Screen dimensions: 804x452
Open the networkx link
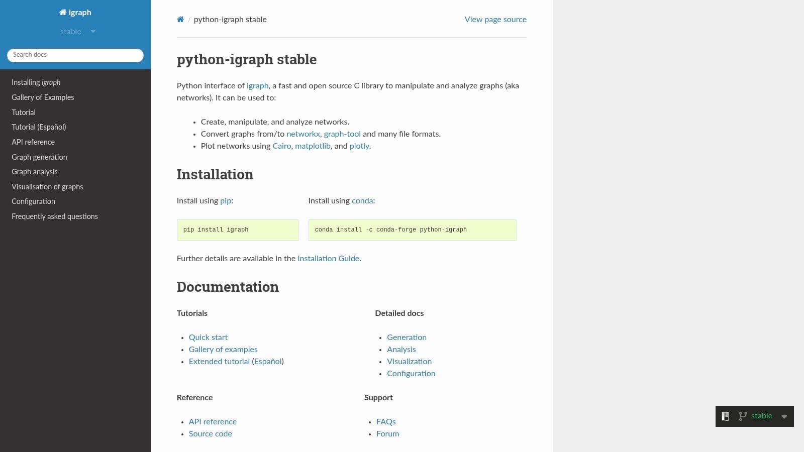click(303, 134)
